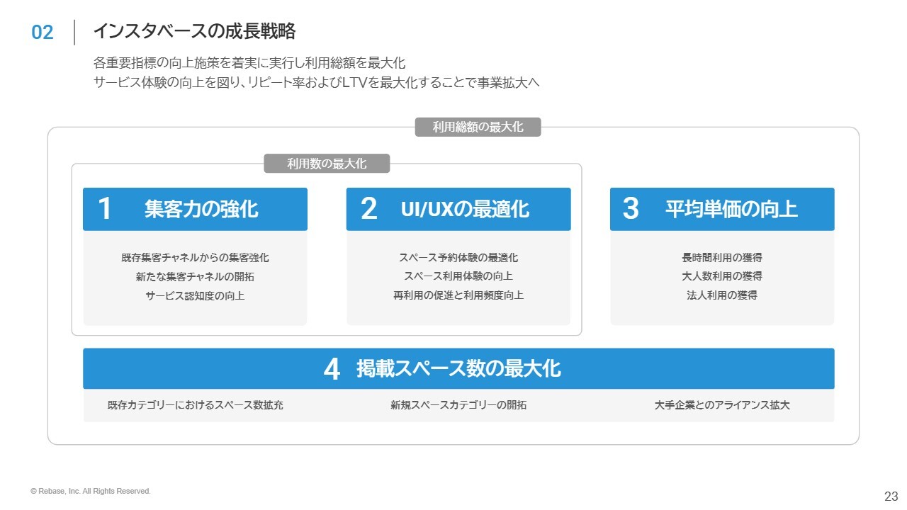Screen dimensions: 907x510
Task: Click the text スペース予約体験の最適化
Action: 458,258
